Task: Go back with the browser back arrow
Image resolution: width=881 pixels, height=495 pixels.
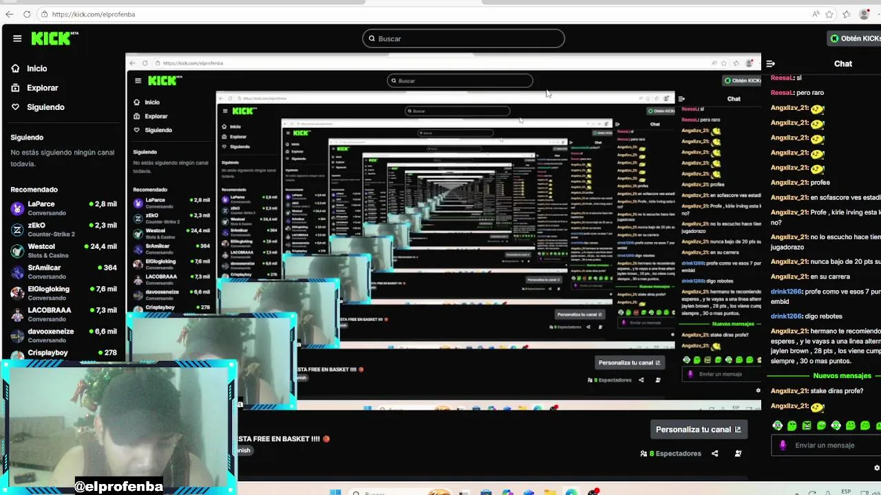Action: (x=9, y=14)
